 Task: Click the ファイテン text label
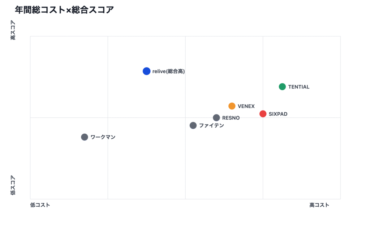(211, 126)
